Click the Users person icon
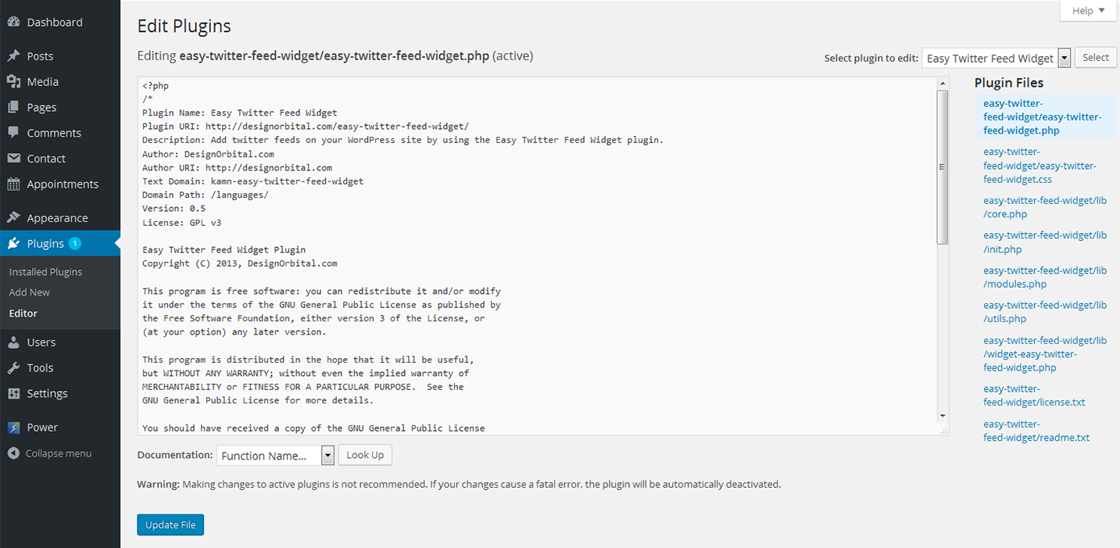This screenshot has width=1120, height=548. tap(13, 342)
